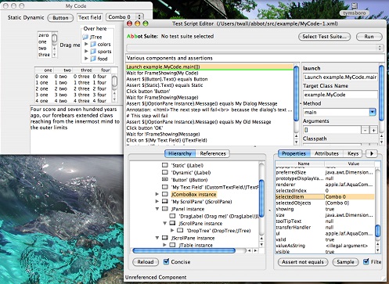Click the component icon beside 'Static' (JLabel)

click(x=165, y=165)
